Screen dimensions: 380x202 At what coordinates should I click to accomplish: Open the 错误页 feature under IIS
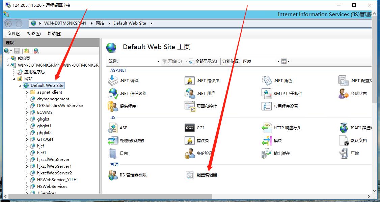click(190, 141)
